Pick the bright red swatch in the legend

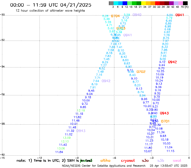(157, 3)
